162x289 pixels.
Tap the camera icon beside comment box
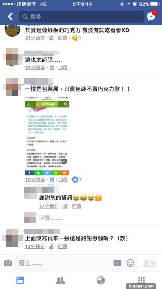point(8,263)
